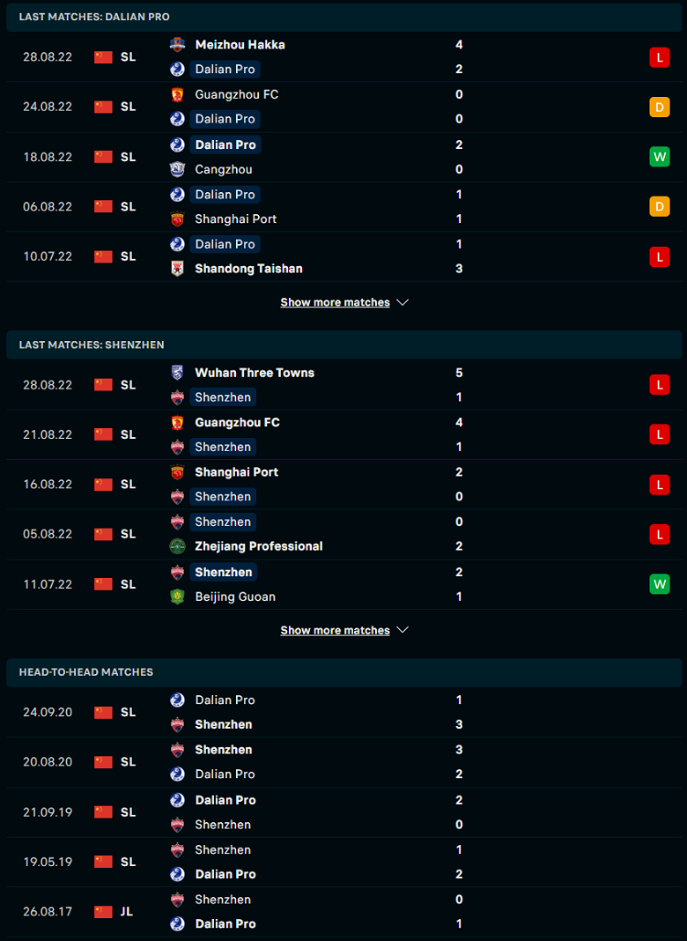
Task: Click the chevron beside Shenzhen's Show more matches
Action: tap(403, 630)
